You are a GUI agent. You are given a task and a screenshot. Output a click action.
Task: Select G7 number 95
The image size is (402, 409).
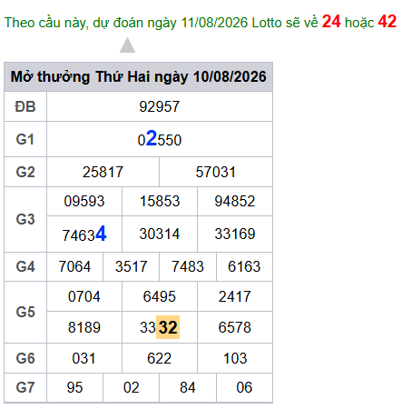click(x=74, y=387)
